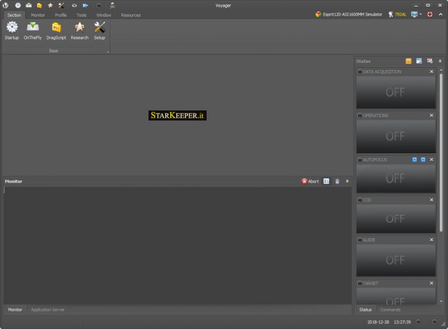This screenshot has width=448, height=329.
Task: Click the dark circle record icon in title bar
Action: pyautogui.click(x=99, y=5)
